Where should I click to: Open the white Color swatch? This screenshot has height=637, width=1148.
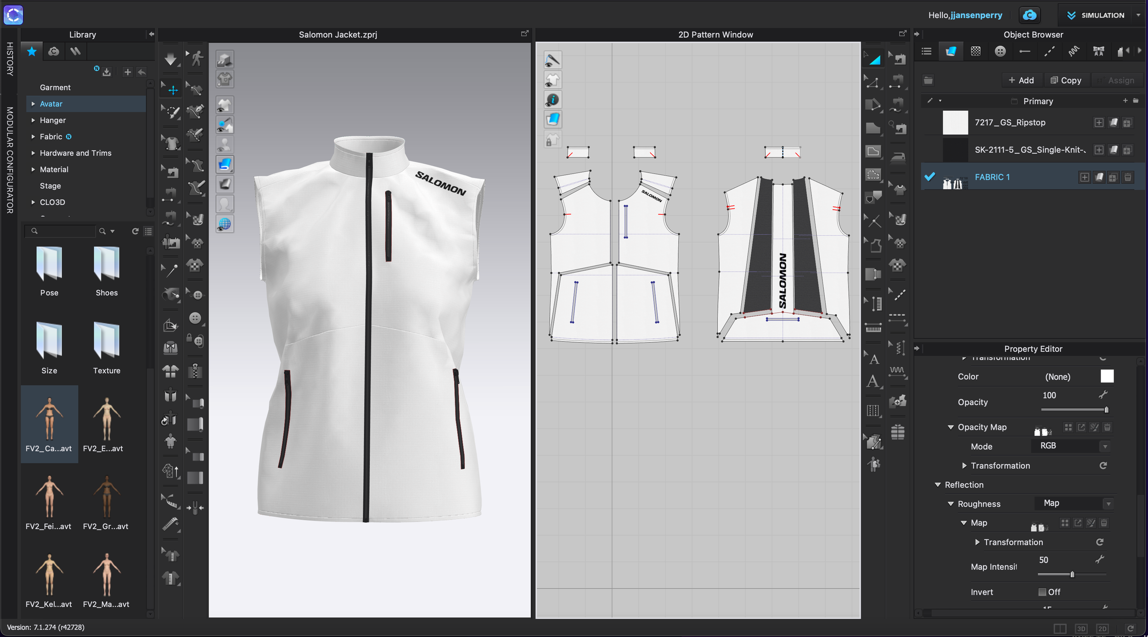[x=1107, y=376]
